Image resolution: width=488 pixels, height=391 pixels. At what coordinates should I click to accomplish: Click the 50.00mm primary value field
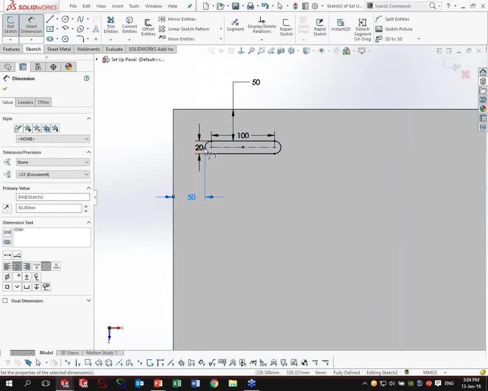click(49, 207)
